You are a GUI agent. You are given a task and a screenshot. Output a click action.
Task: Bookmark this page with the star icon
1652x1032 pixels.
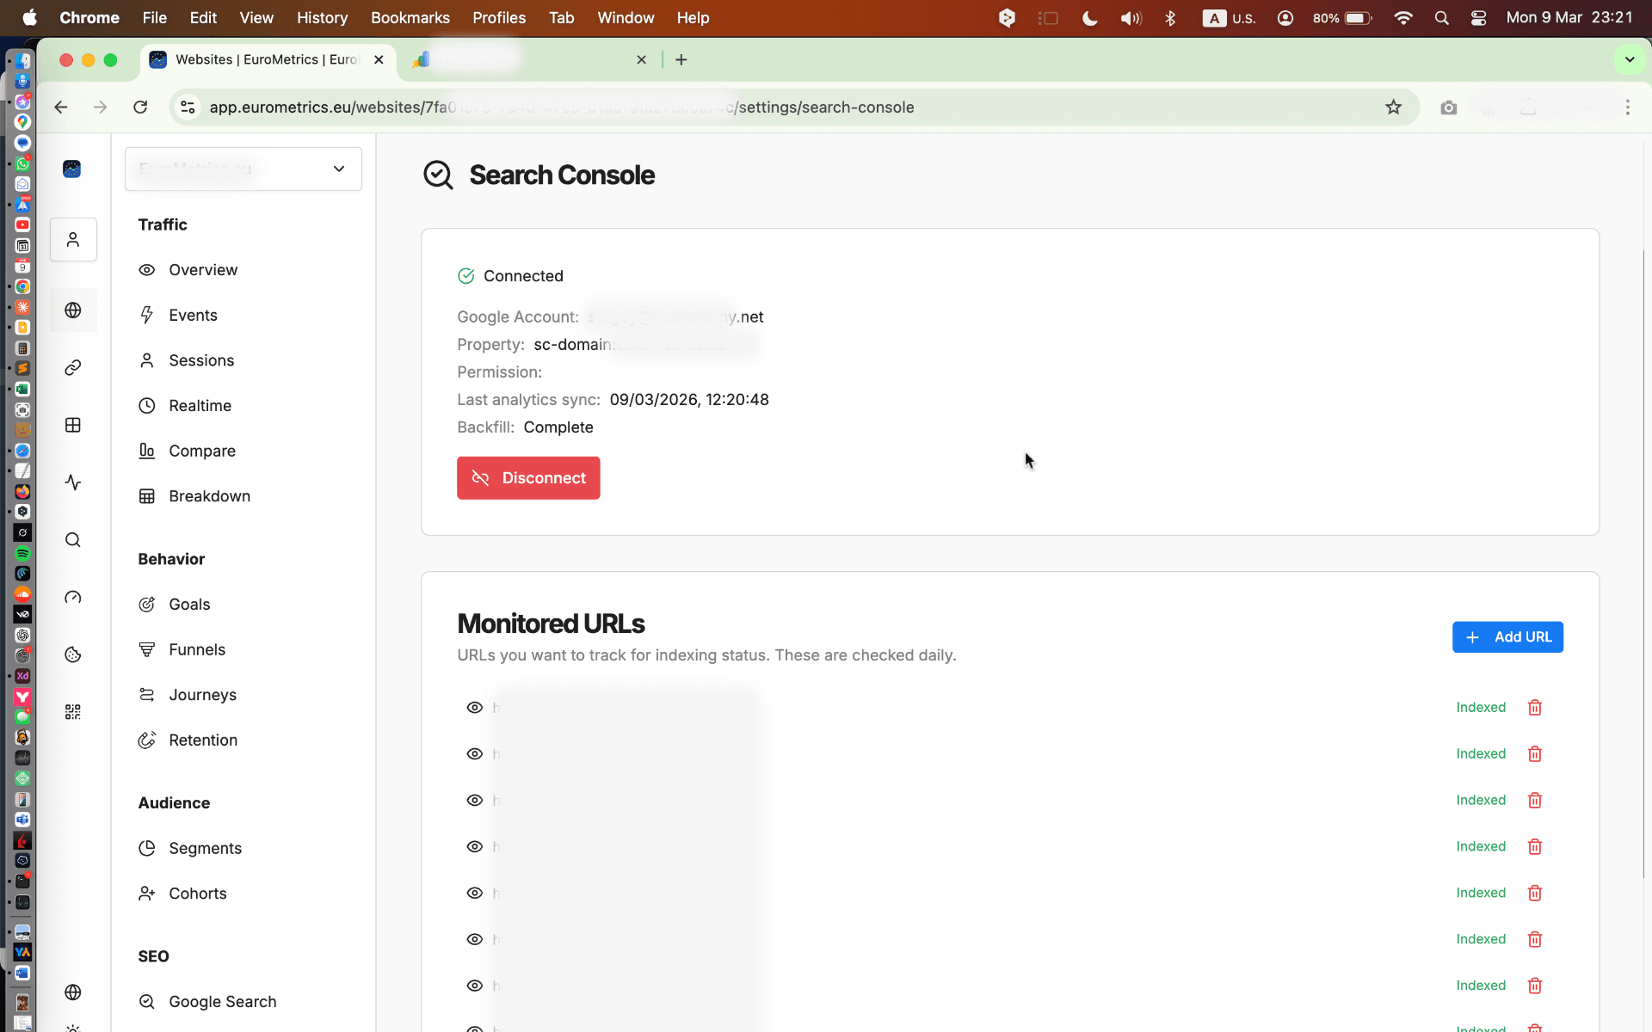[1394, 107]
